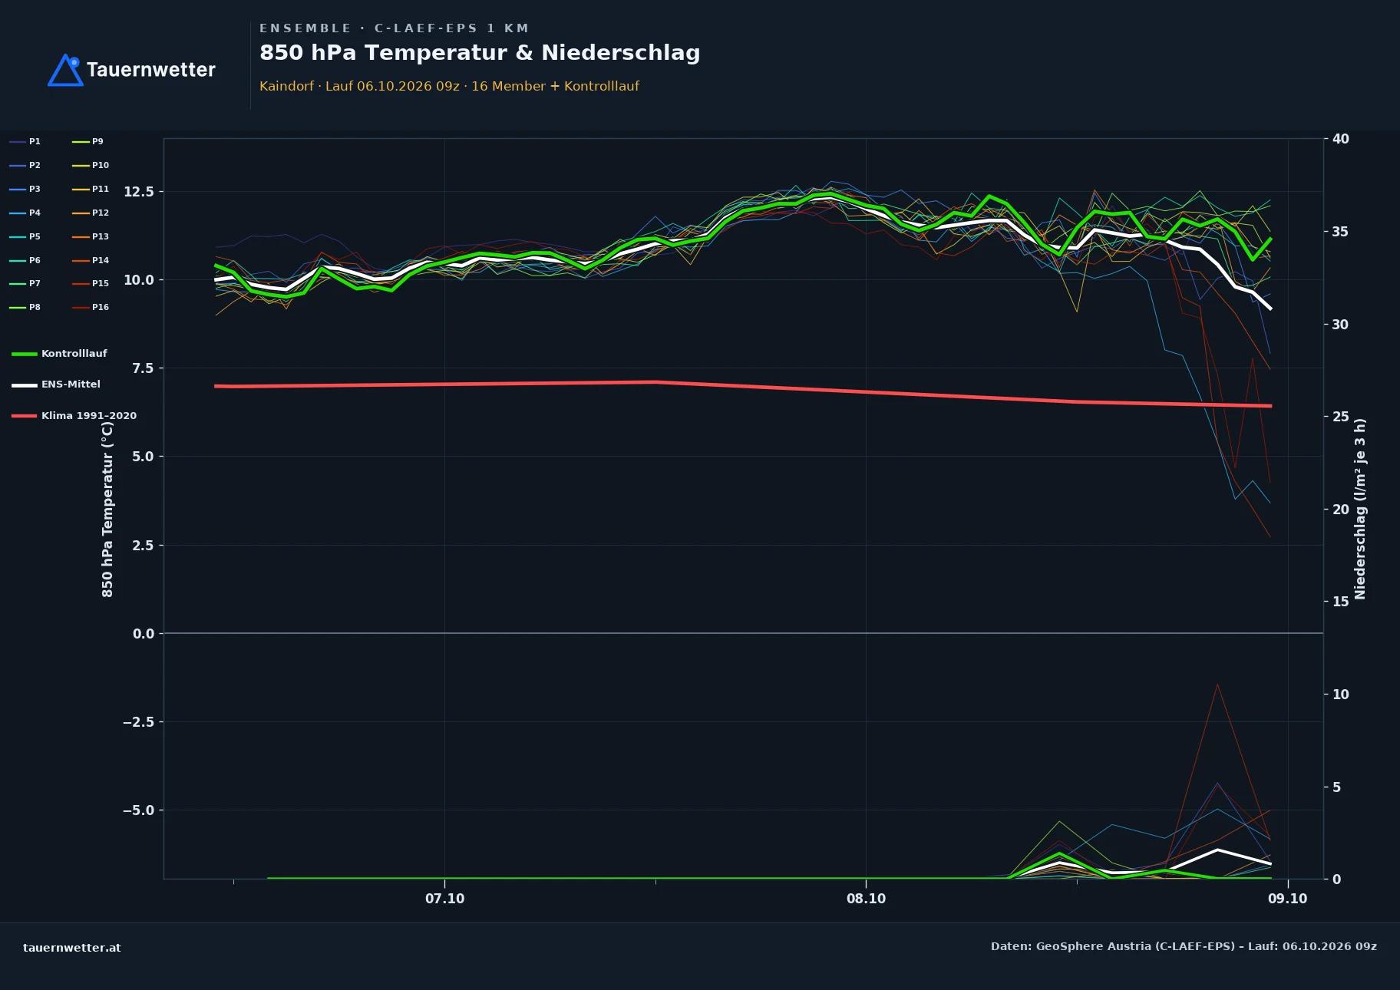Click the 07.10 date axis label

[445, 899]
